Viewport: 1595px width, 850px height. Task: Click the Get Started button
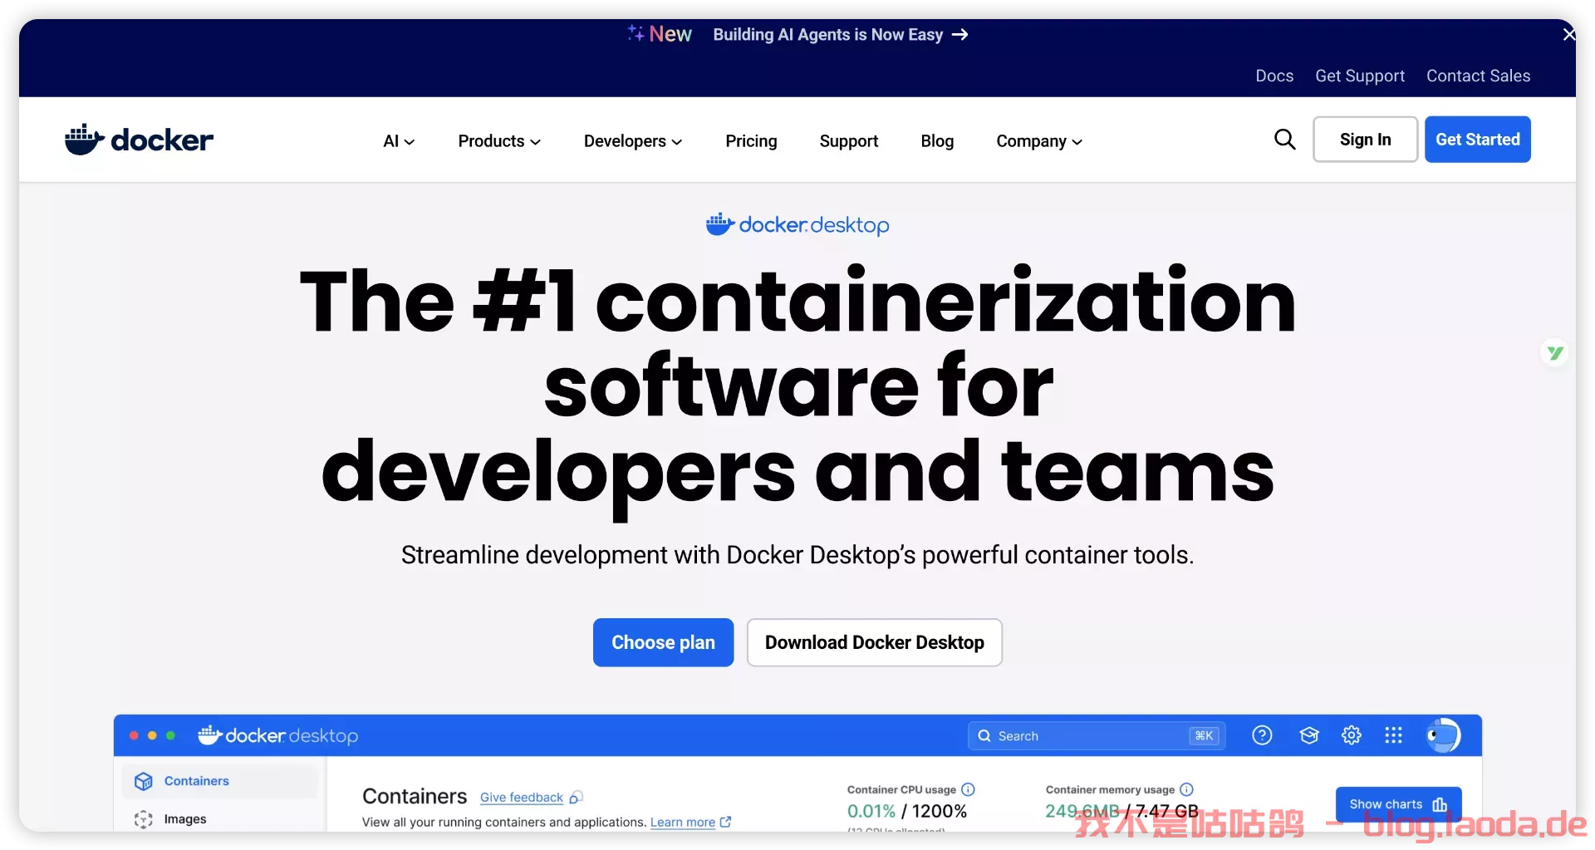point(1478,140)
